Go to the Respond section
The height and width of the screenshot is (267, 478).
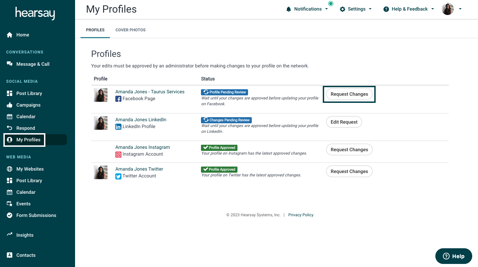click(26, 128)
